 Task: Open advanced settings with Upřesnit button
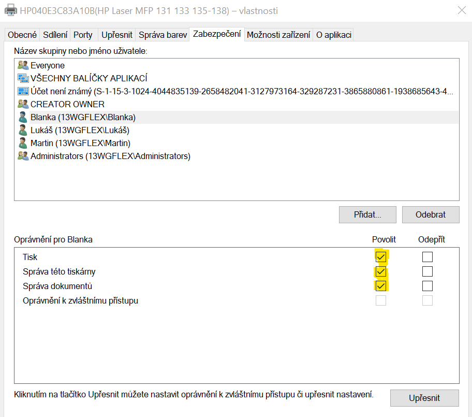click(x=424, y=398)
